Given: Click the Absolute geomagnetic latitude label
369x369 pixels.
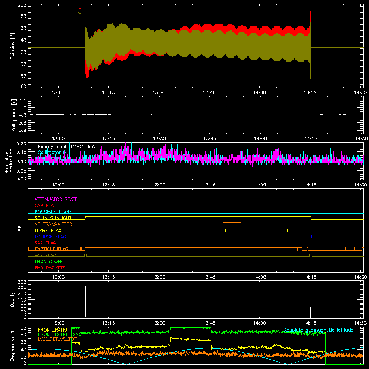Looking at the screenshot, I should coord(319,330).
